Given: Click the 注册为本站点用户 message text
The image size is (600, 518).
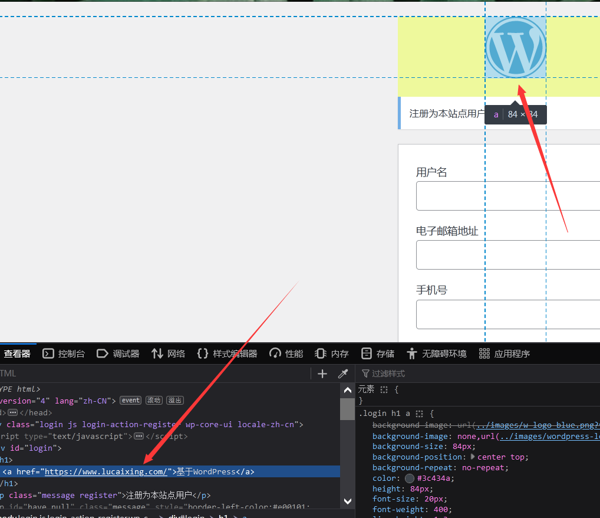Looking at the screenshot, I should coord(447,113).
